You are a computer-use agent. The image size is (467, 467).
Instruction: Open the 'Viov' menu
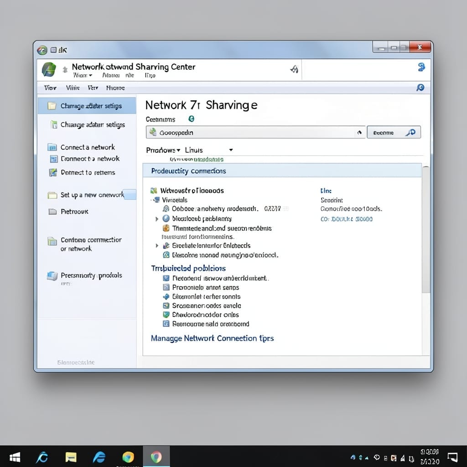click(50, 88)
